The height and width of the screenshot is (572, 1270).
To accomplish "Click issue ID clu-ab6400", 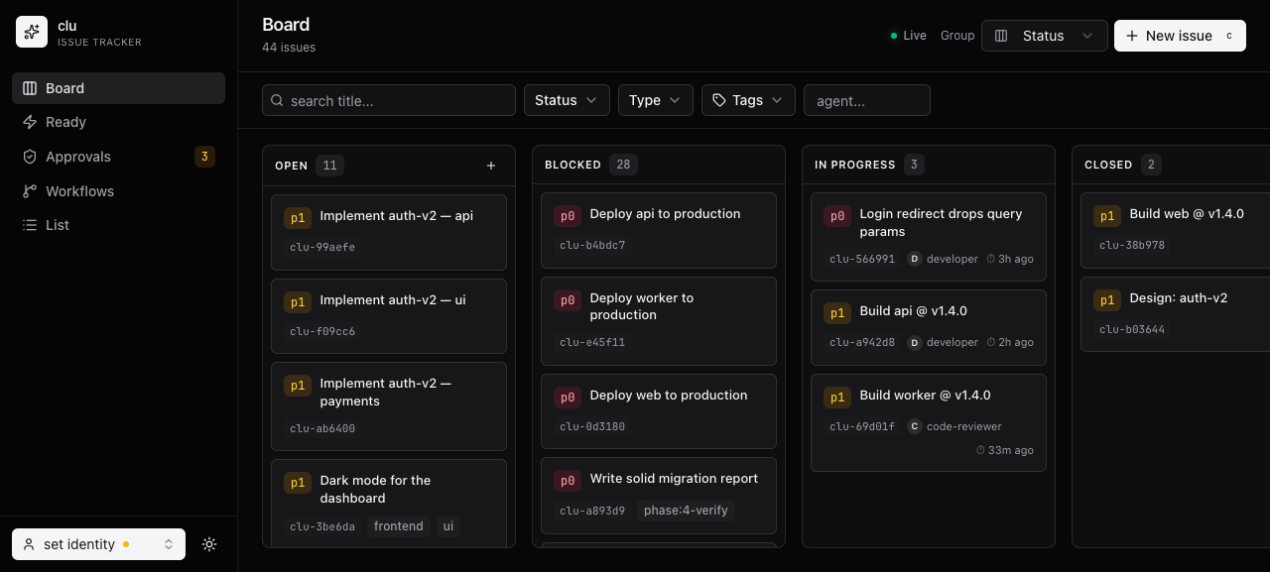I will tap(322, 428).
